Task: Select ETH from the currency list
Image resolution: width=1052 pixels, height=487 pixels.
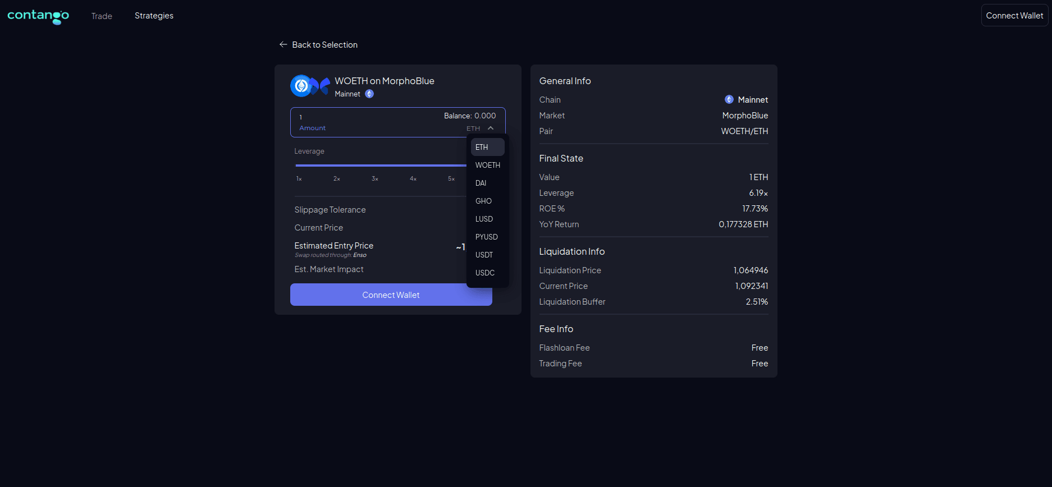Action: click(x=487, y=147)
